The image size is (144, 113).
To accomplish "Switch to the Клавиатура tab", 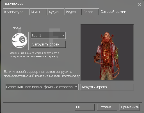I will 16,12.
